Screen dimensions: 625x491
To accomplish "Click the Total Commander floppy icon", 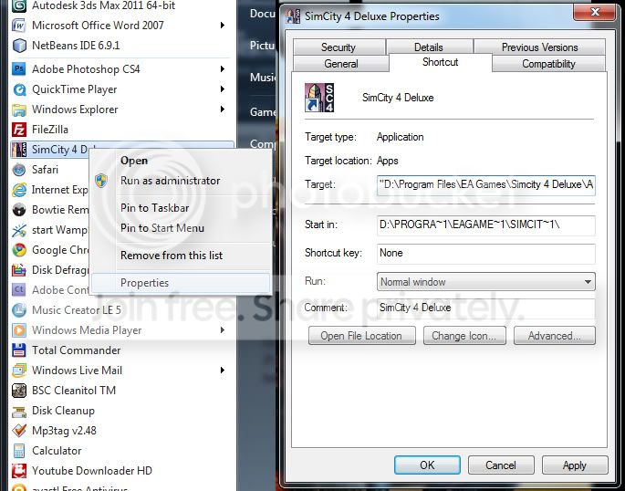I will (19, 350).
